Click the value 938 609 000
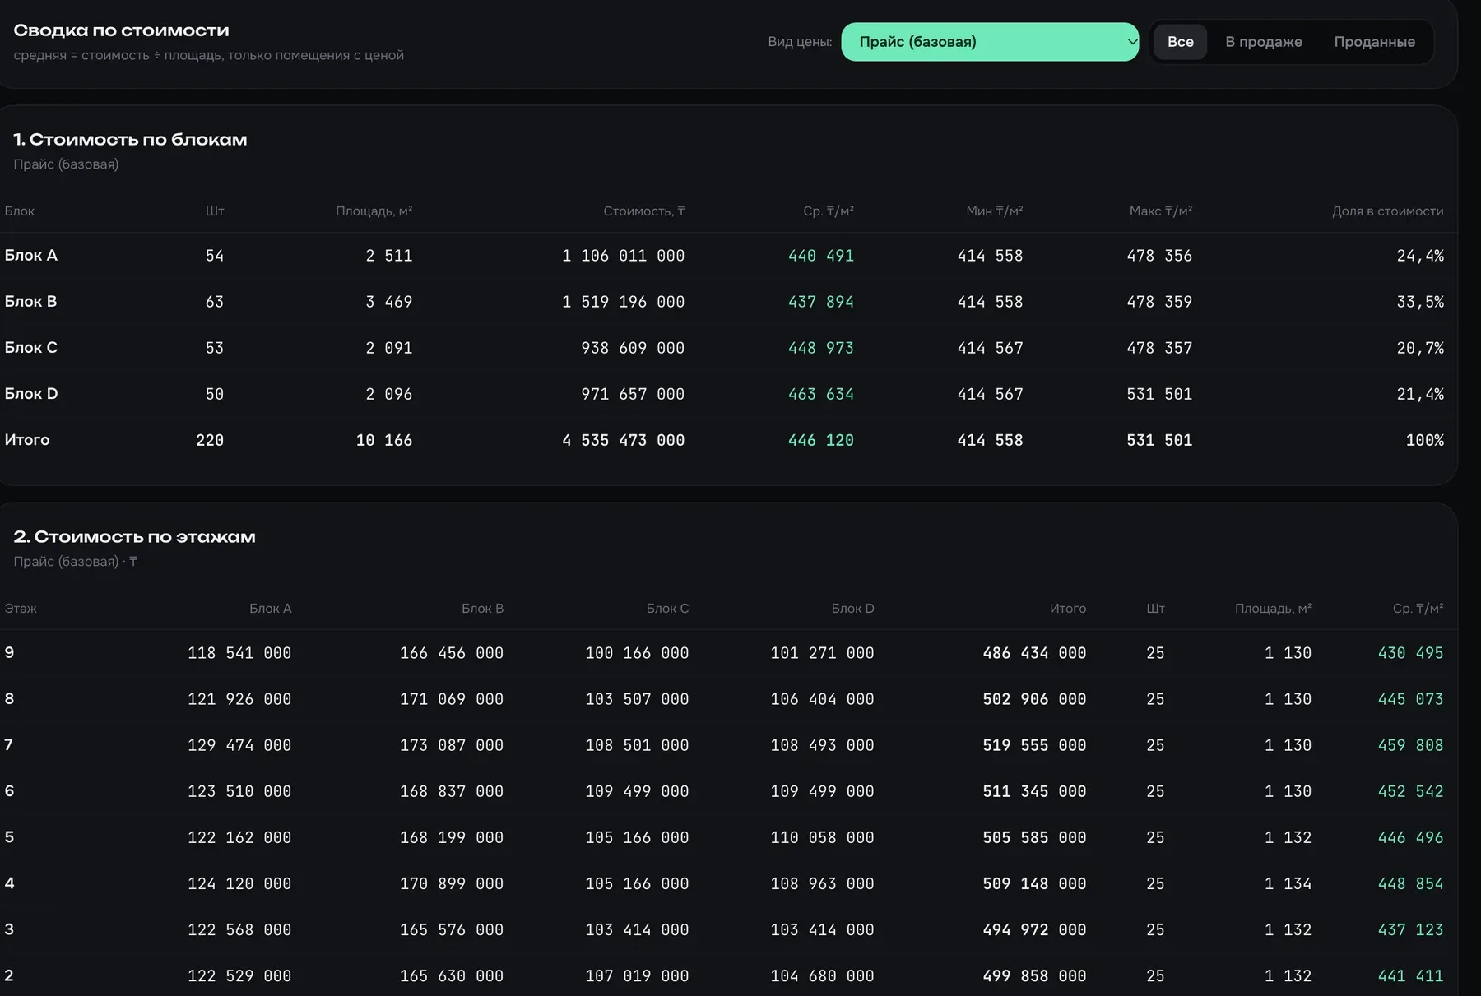 tap(633, 348)
